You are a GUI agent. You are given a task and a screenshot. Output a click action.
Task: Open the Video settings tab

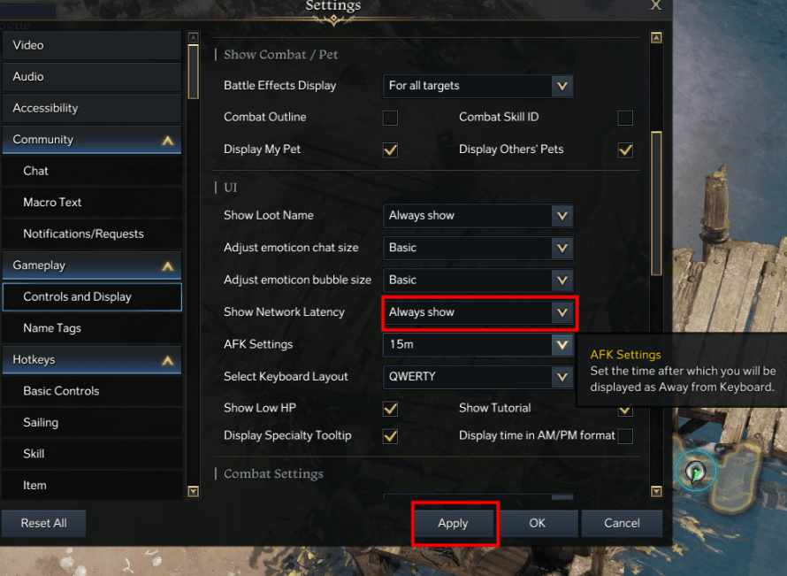coord(92,45)
